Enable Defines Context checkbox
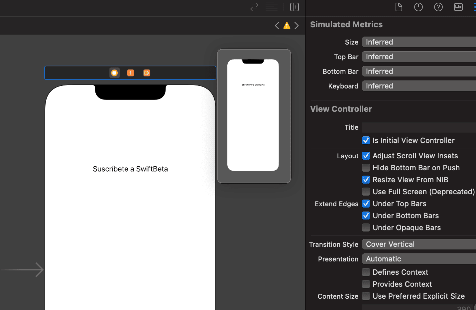 366,272
